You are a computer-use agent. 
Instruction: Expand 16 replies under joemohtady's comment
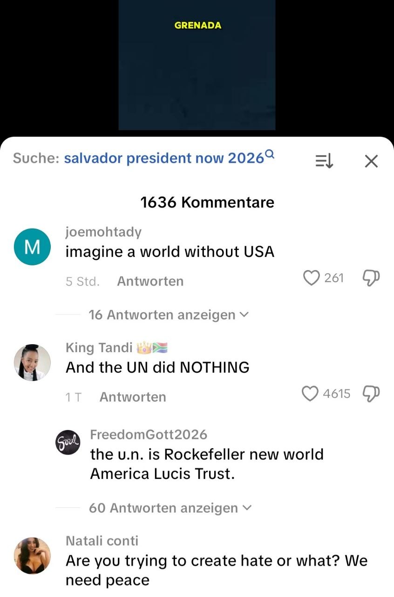(x=169, y=315)
